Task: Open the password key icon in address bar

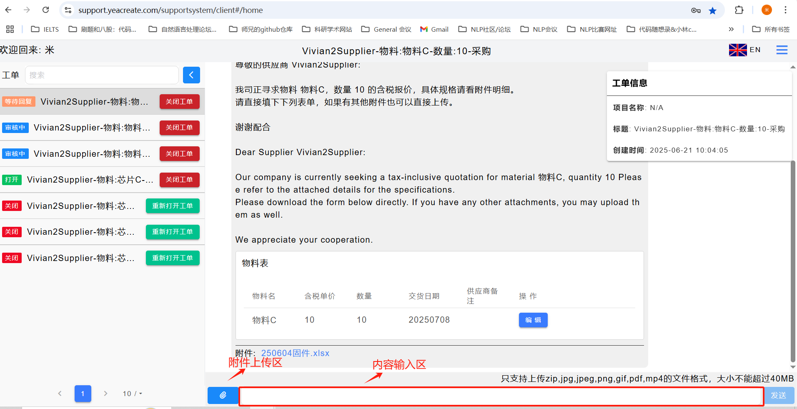Action: point(695,10)
